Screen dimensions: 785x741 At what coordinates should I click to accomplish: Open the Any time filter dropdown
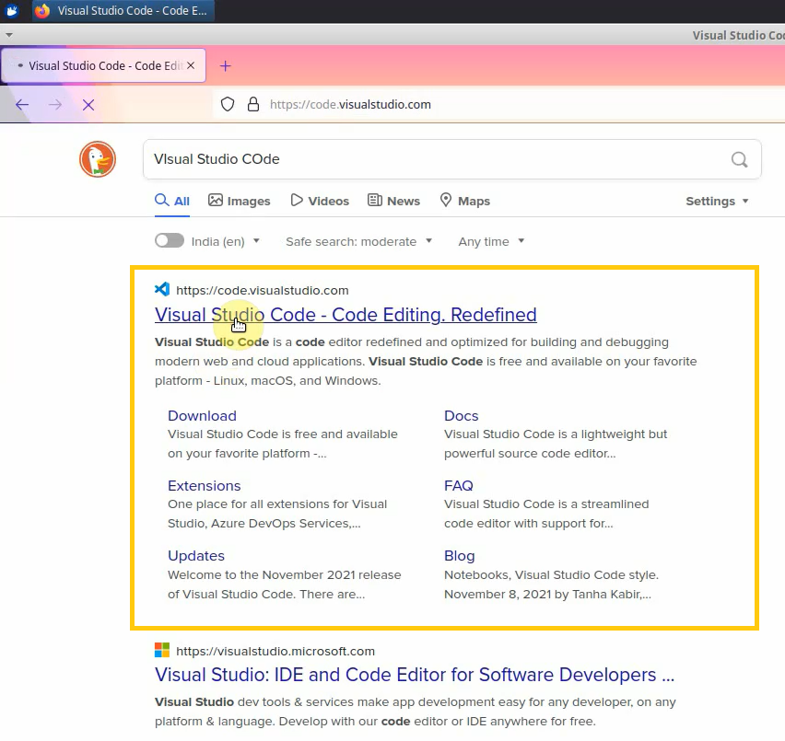[490, 240]
